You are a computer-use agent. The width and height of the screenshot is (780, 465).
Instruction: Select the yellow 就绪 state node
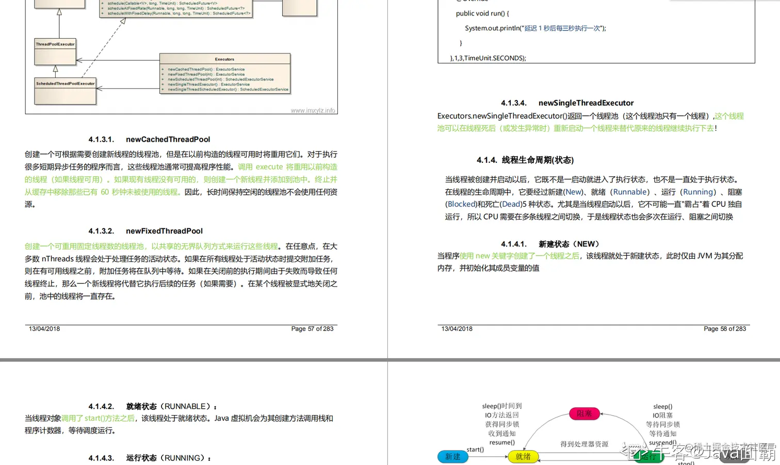[523, 456]
